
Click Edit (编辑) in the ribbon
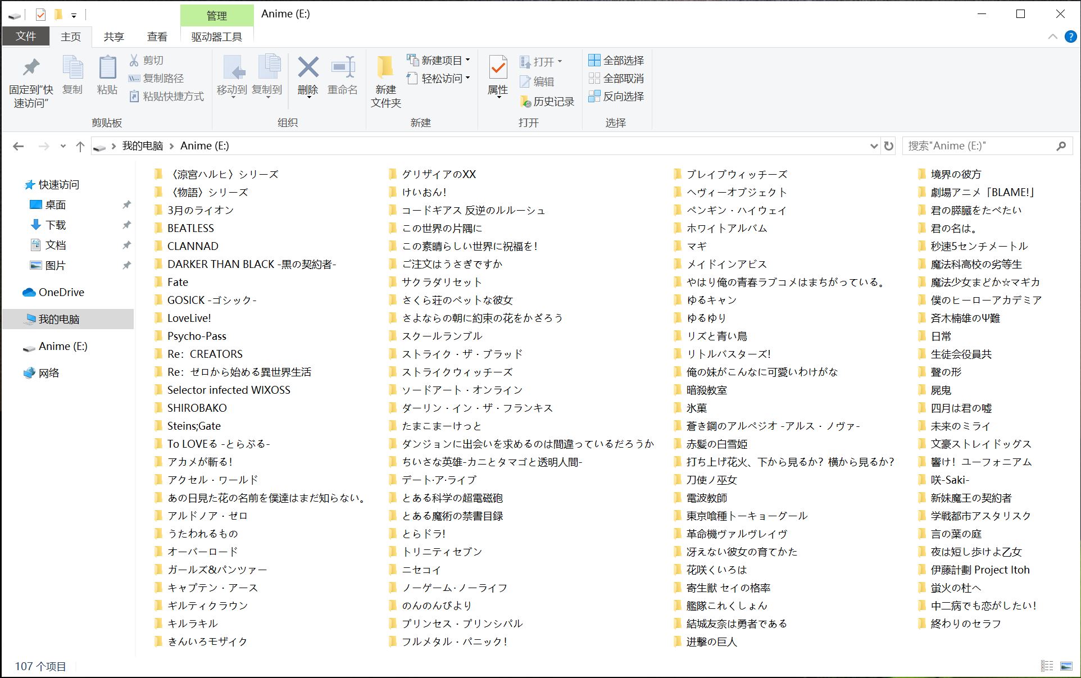click(x=537, y=81)
